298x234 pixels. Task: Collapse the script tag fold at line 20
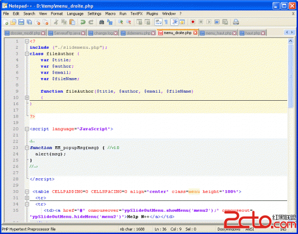(x=27, y=129)
